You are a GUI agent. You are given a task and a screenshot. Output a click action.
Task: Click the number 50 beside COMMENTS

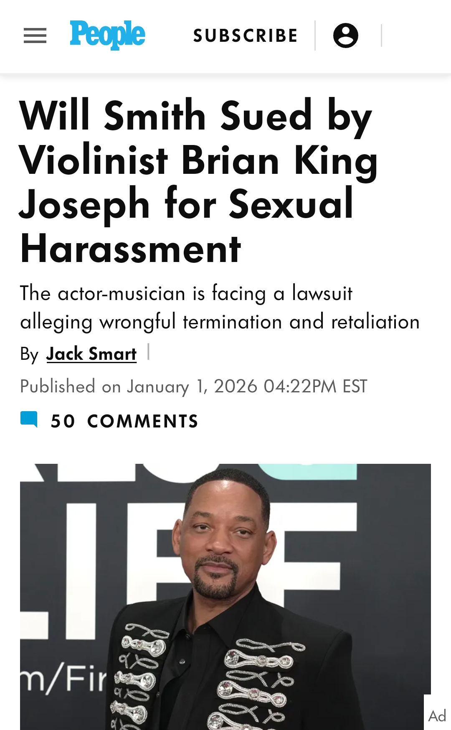click(x=63, y=421)
